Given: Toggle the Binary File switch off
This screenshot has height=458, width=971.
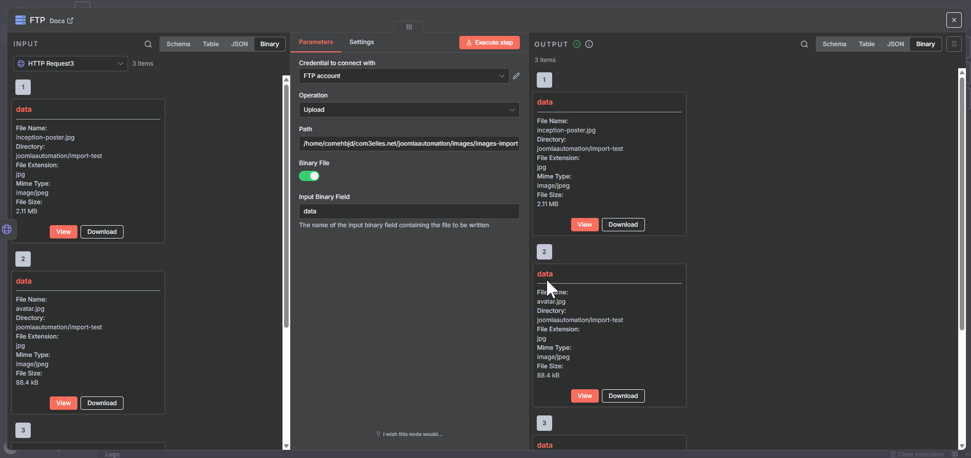Looking at the screenshot, I should (309, 176).
